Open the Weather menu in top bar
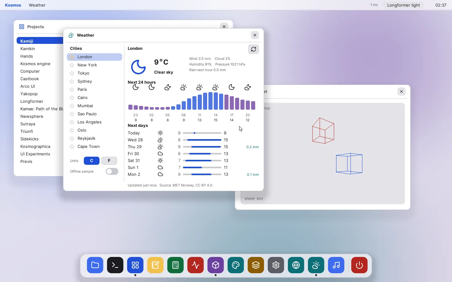 pyautogui.click(x=37, y=5)
